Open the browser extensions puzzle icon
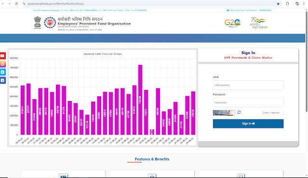Screen dimensions: 308x178 (x=287, y=4)
